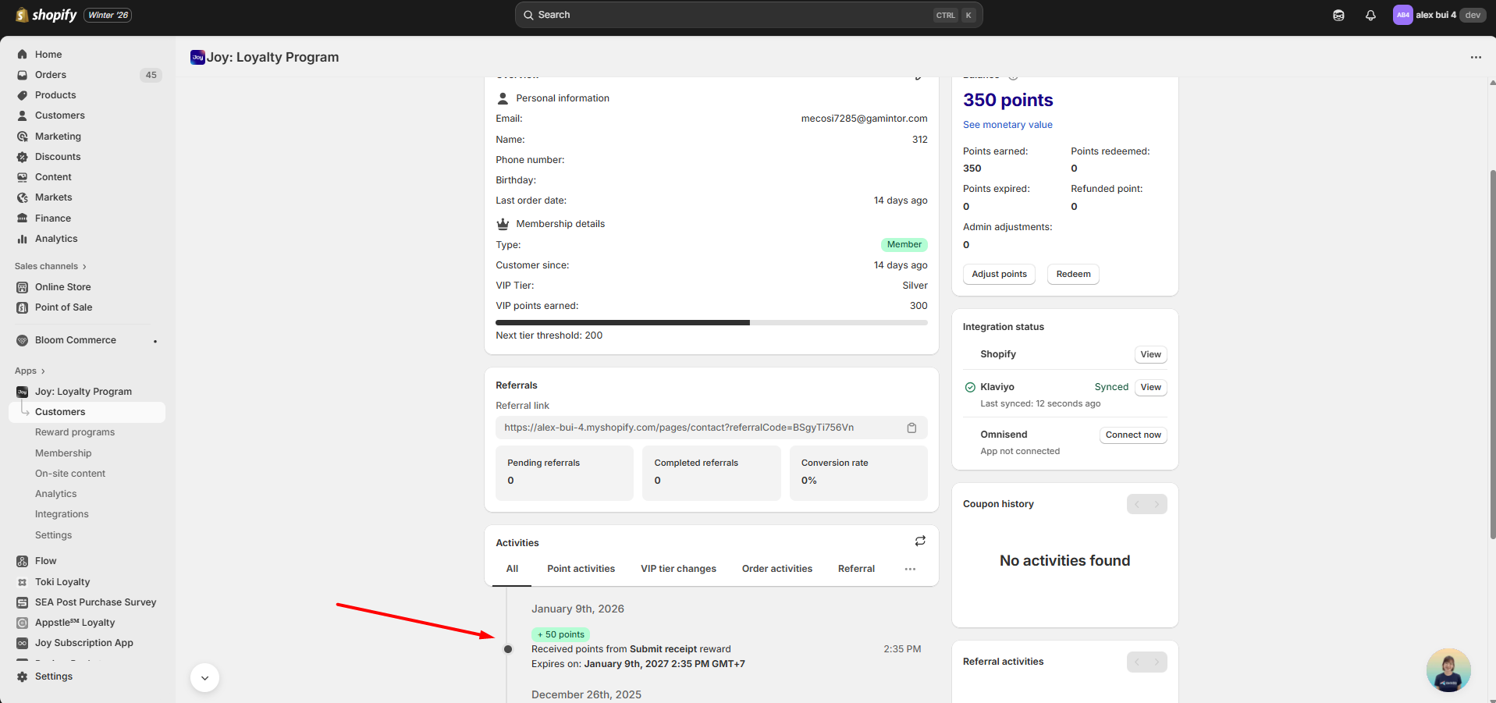Image resolution: width=1496 pixels, height=703 pixels.
Task: Open the notifications bell
Action: (1370, 15)
